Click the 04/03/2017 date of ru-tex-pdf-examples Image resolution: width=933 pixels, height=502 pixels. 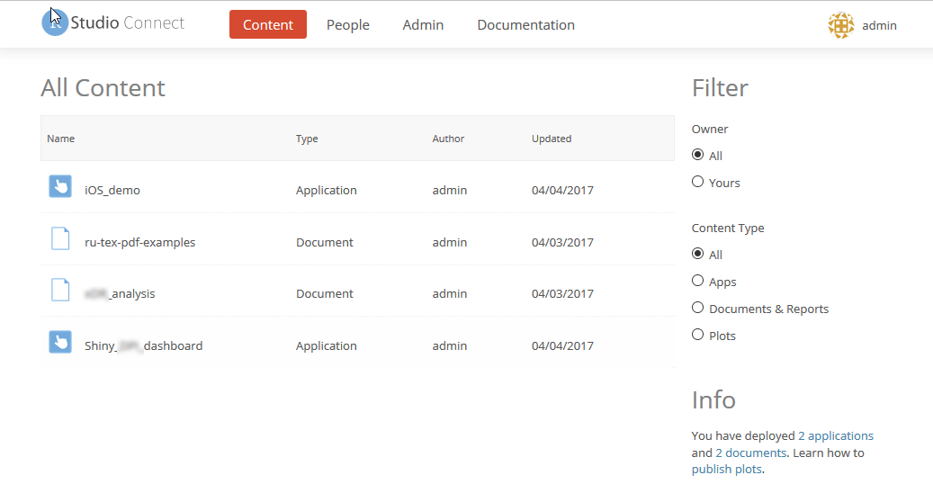(x=562, y=242)
